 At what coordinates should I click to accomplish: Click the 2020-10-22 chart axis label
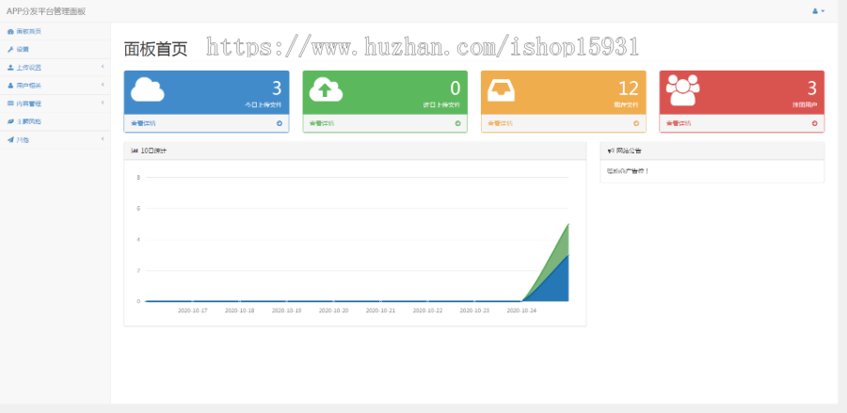tap(428, 311)
